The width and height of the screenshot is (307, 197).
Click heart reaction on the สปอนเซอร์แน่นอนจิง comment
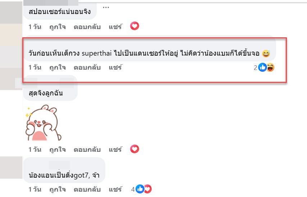134,26
